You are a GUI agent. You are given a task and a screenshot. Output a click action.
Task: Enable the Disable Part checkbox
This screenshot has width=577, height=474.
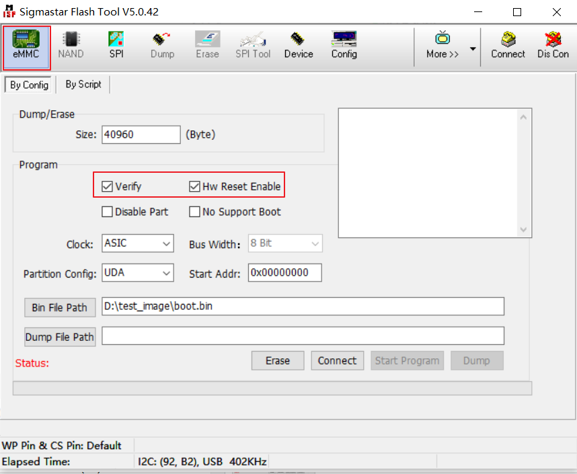107,212
